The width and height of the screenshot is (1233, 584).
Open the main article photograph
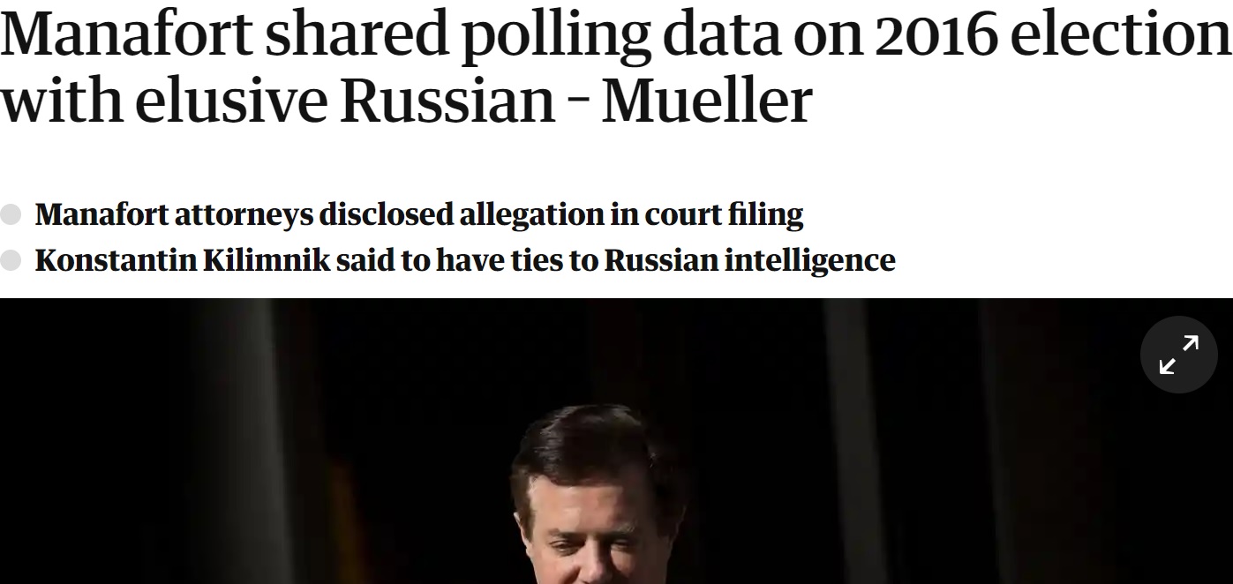616,441
